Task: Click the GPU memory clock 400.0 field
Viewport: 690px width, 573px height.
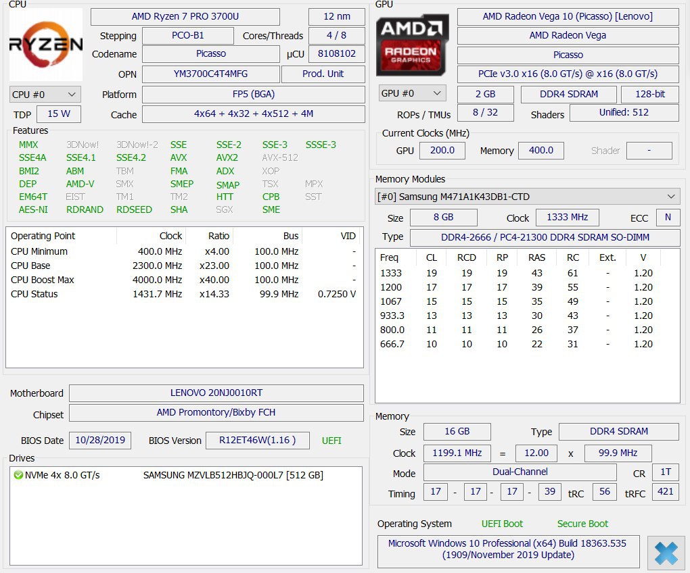Action: click(540, 150)
